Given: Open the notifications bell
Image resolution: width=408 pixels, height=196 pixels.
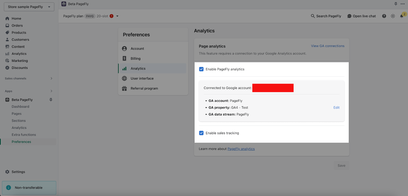Looking at the screenshot, I should [x=402, y=16].
